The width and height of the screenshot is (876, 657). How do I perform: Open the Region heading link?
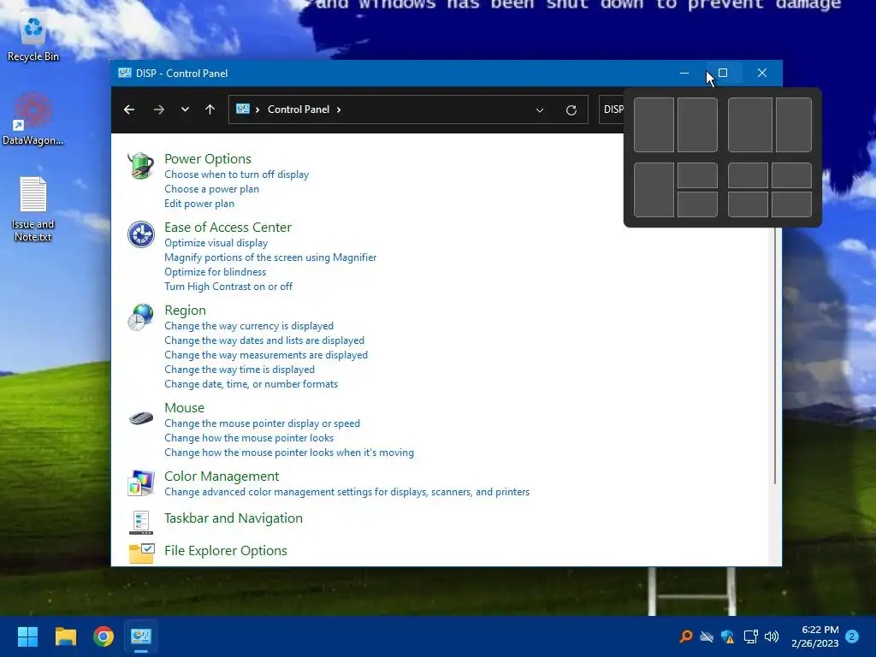click(x=185, y=310)
